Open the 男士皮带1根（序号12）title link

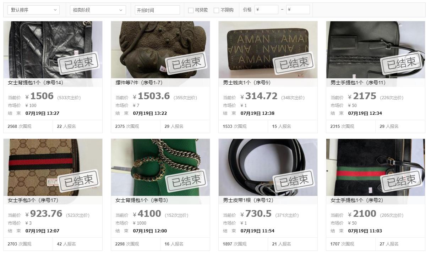tap(248, 200)
